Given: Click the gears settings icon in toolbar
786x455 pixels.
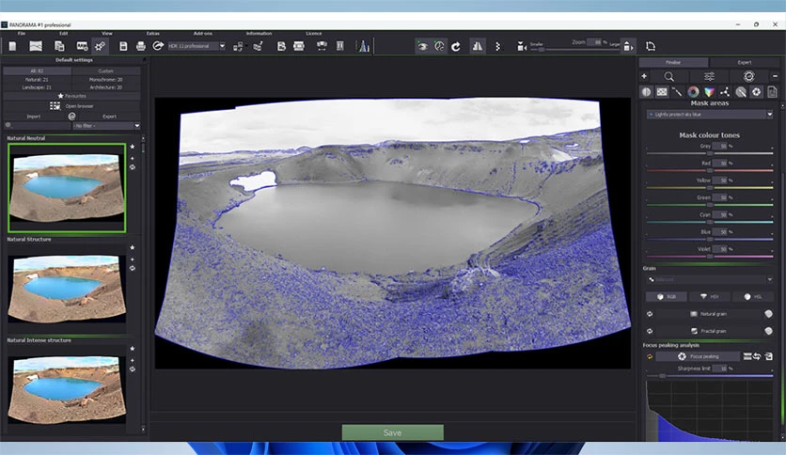Looking at the screenshot, I should click(101, 46).
